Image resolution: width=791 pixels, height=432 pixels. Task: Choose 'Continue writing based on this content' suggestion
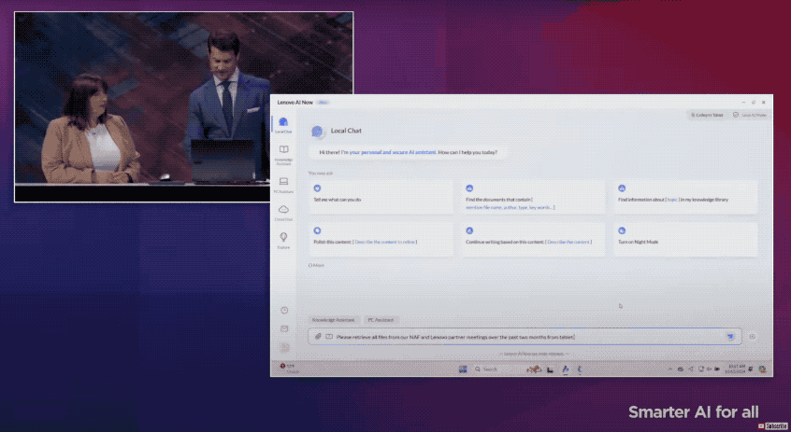(x=533, y=240)
